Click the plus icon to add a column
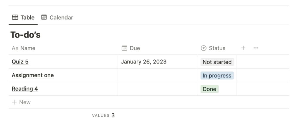Viewport: 296px width, 124px height. pos(243,48)
